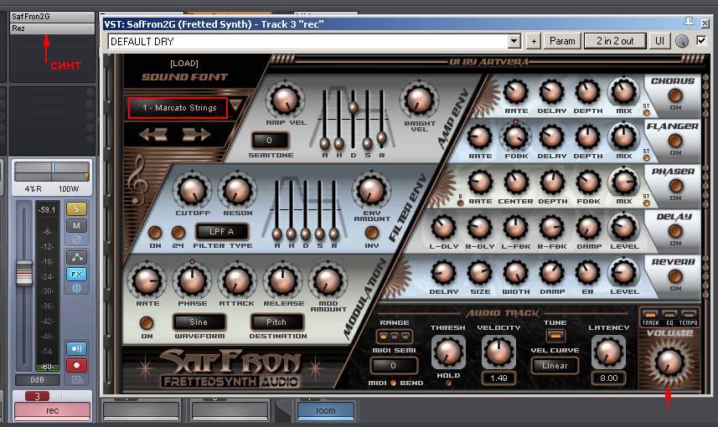The height and width of the screenshot is (427, 718).
Task: Turn the PHASER effect on
Action: [x=675, y=186]
